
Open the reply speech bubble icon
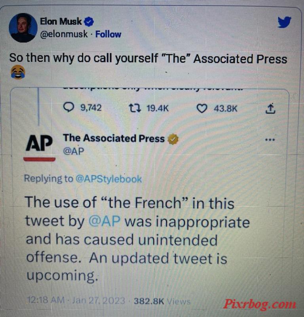tap(68, 107)
